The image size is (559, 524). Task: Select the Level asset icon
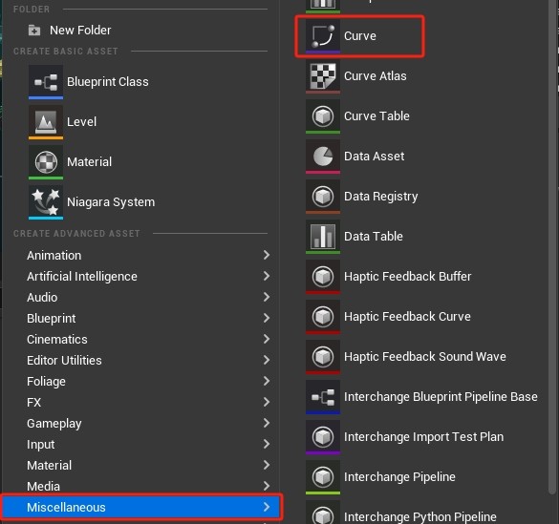coord(46,122)
